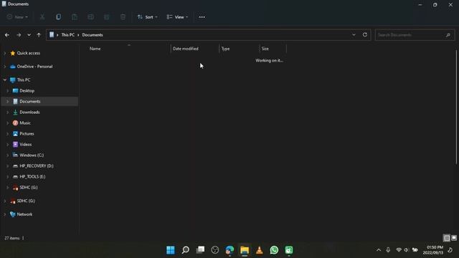Click the Delete trash icon
The width and height of the screenshot is (459, 258).
tap(123, 17)
